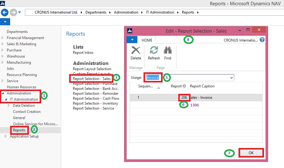
Task: Select Jobs in the navigation tree
Action: tap(10, 69)
